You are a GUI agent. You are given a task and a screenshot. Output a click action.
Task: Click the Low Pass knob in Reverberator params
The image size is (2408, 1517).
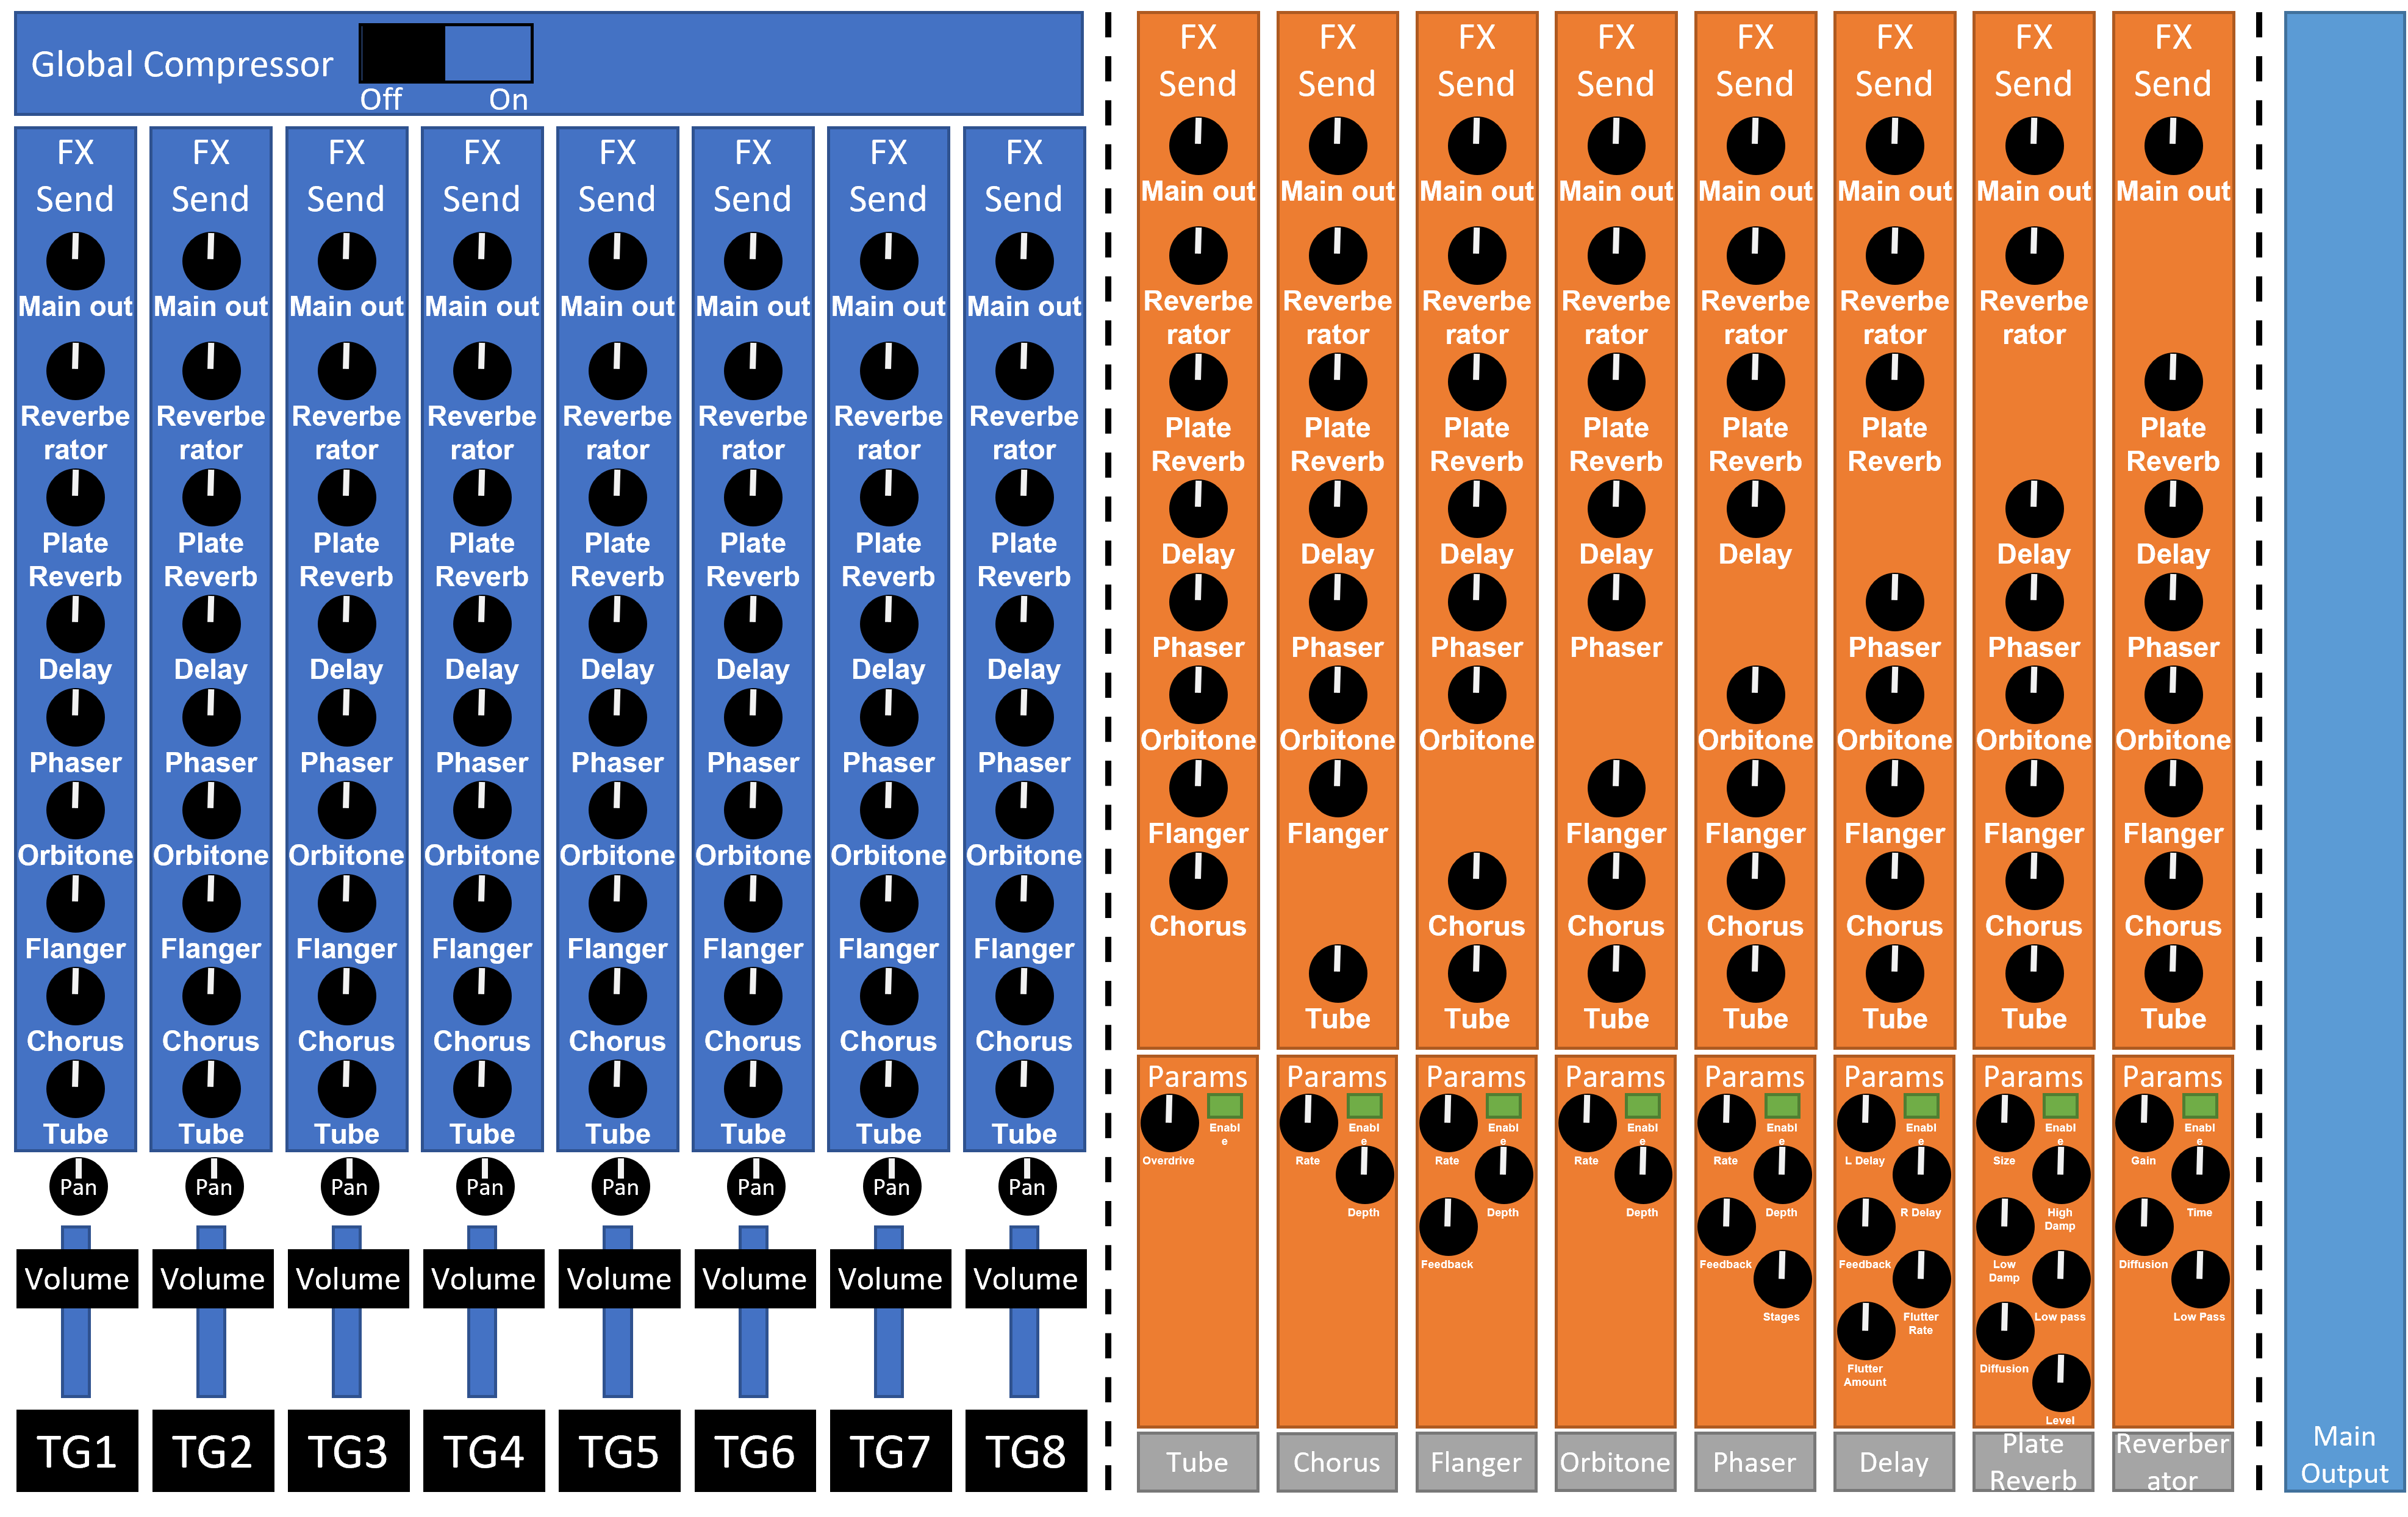click(x=2199, y=1278)
